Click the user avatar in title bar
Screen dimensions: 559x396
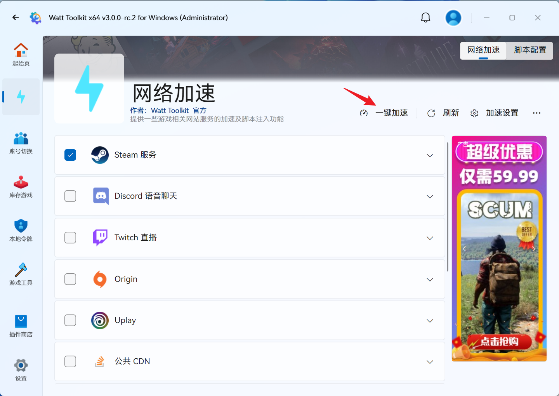[x=453, y=18]
